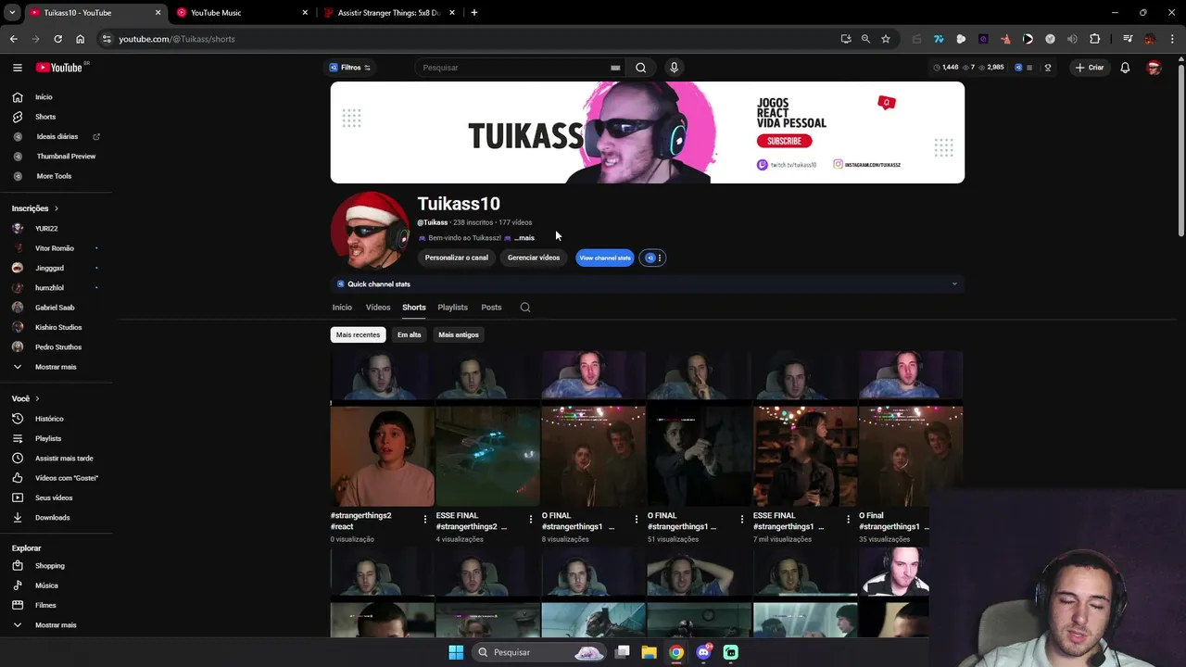
Task: Click Gerenciar vídeos button
Action: [x=534, y=258]
